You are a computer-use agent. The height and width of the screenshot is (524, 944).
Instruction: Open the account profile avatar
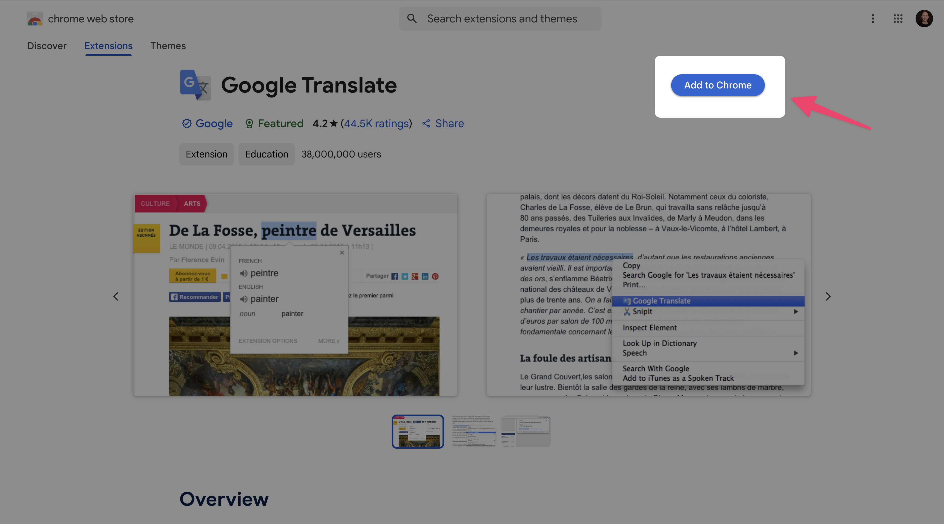coord(924,18)
